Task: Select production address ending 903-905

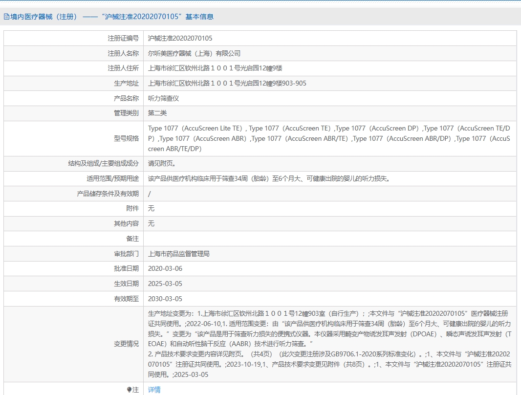Action: coord(227,84)
